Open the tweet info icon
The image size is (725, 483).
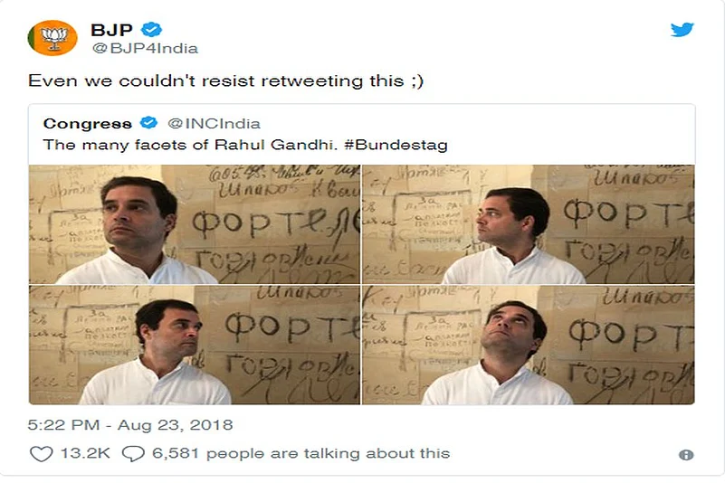686,455
